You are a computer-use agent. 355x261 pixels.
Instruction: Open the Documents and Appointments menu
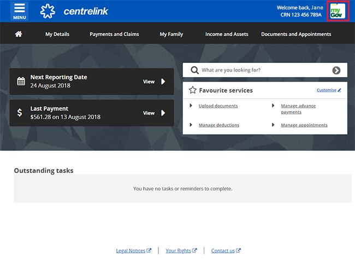[296, 34]
